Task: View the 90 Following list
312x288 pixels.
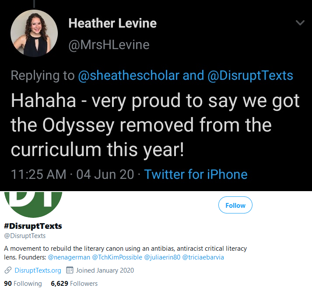Action: point(23,284)
